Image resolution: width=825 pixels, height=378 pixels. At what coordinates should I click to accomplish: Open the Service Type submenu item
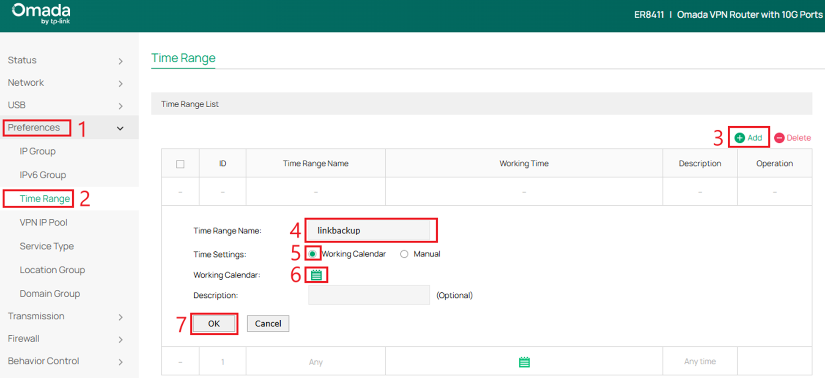click(47, 246)
